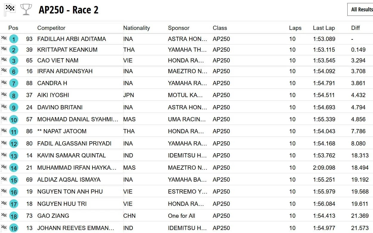Click the finish flag icon beside Gao Ziang

click(4, 215)
